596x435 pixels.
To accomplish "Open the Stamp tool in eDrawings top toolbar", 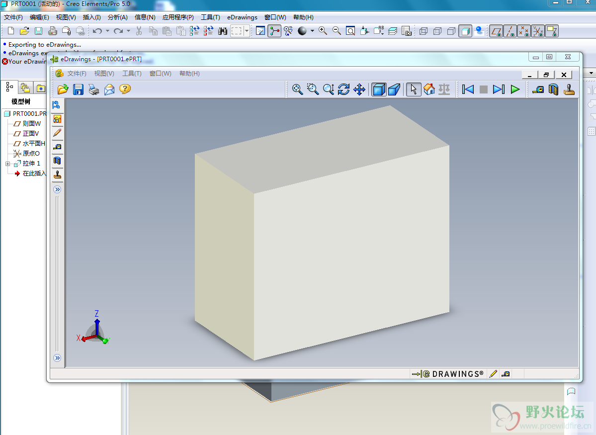I will [x=569, y=89].
